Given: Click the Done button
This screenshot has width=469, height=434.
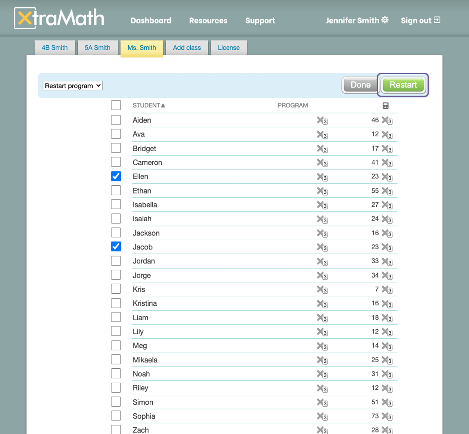Looking at the screenshot, I should coord(360,85).
